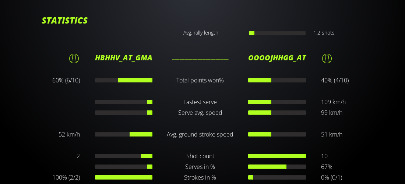405x184 pixels.
Task: Click the STATISTICS heading
Action: [x=64, y=21]
